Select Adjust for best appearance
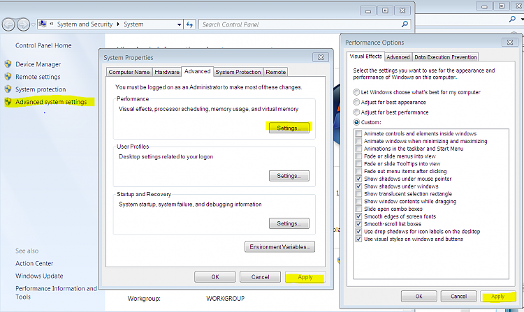 [x=356, y=102]
